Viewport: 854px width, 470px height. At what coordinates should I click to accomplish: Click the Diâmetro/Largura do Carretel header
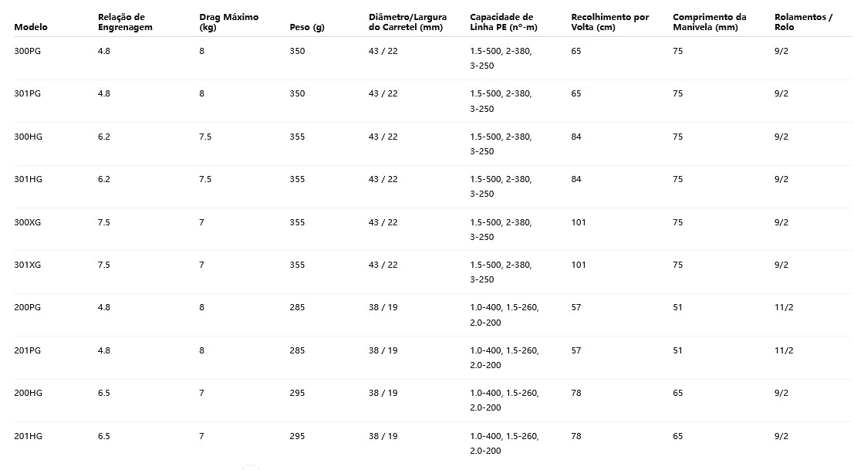407,22
